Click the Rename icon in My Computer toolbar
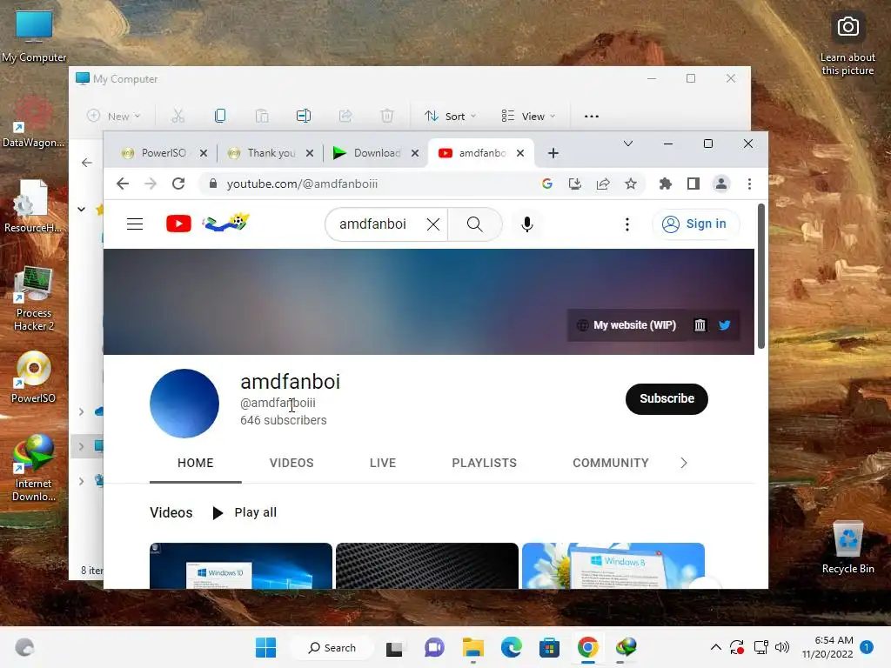The height and width of the screenshot is (668, 891). point(304,116)
